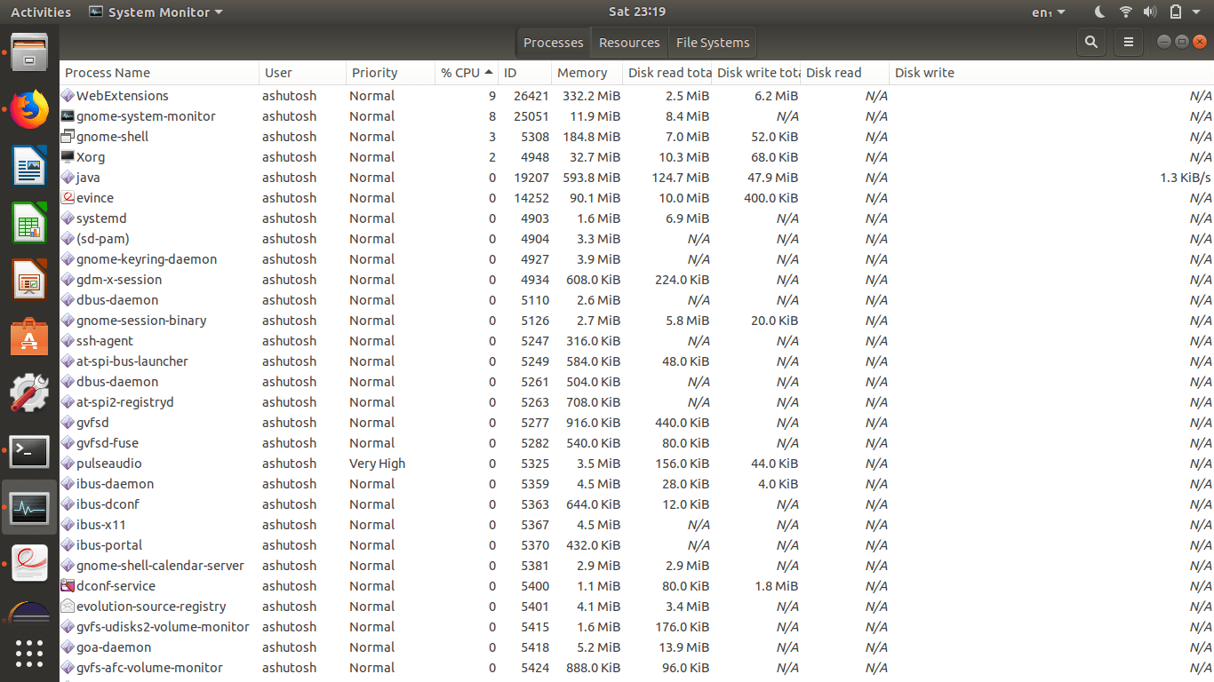Screen dimensions: 1214x682
Task: Switch to the File Systems tab
Action: (713, 42)
